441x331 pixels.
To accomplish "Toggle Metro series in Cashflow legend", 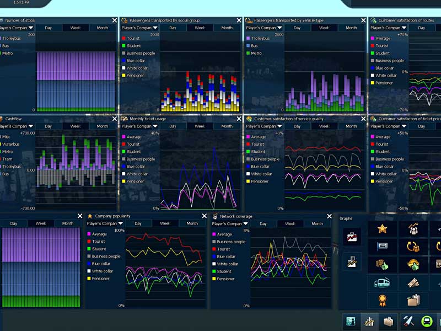I will pyautogui.click(x=7, y=152).
